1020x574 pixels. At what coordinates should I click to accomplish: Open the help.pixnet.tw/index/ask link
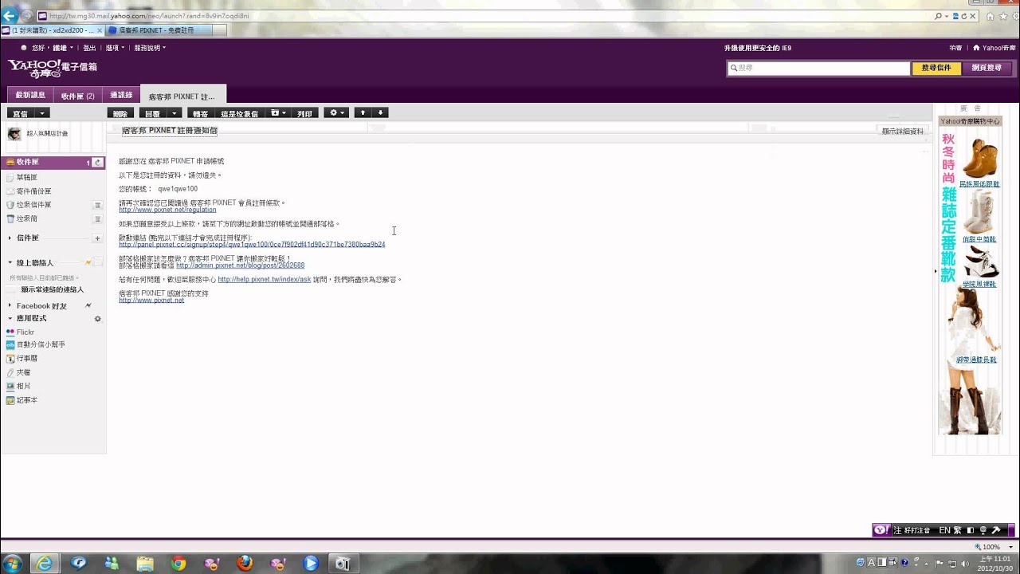click(x=265, y=280)
